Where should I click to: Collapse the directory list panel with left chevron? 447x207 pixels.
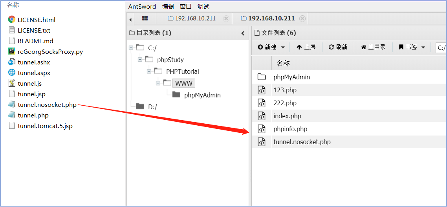243,33
